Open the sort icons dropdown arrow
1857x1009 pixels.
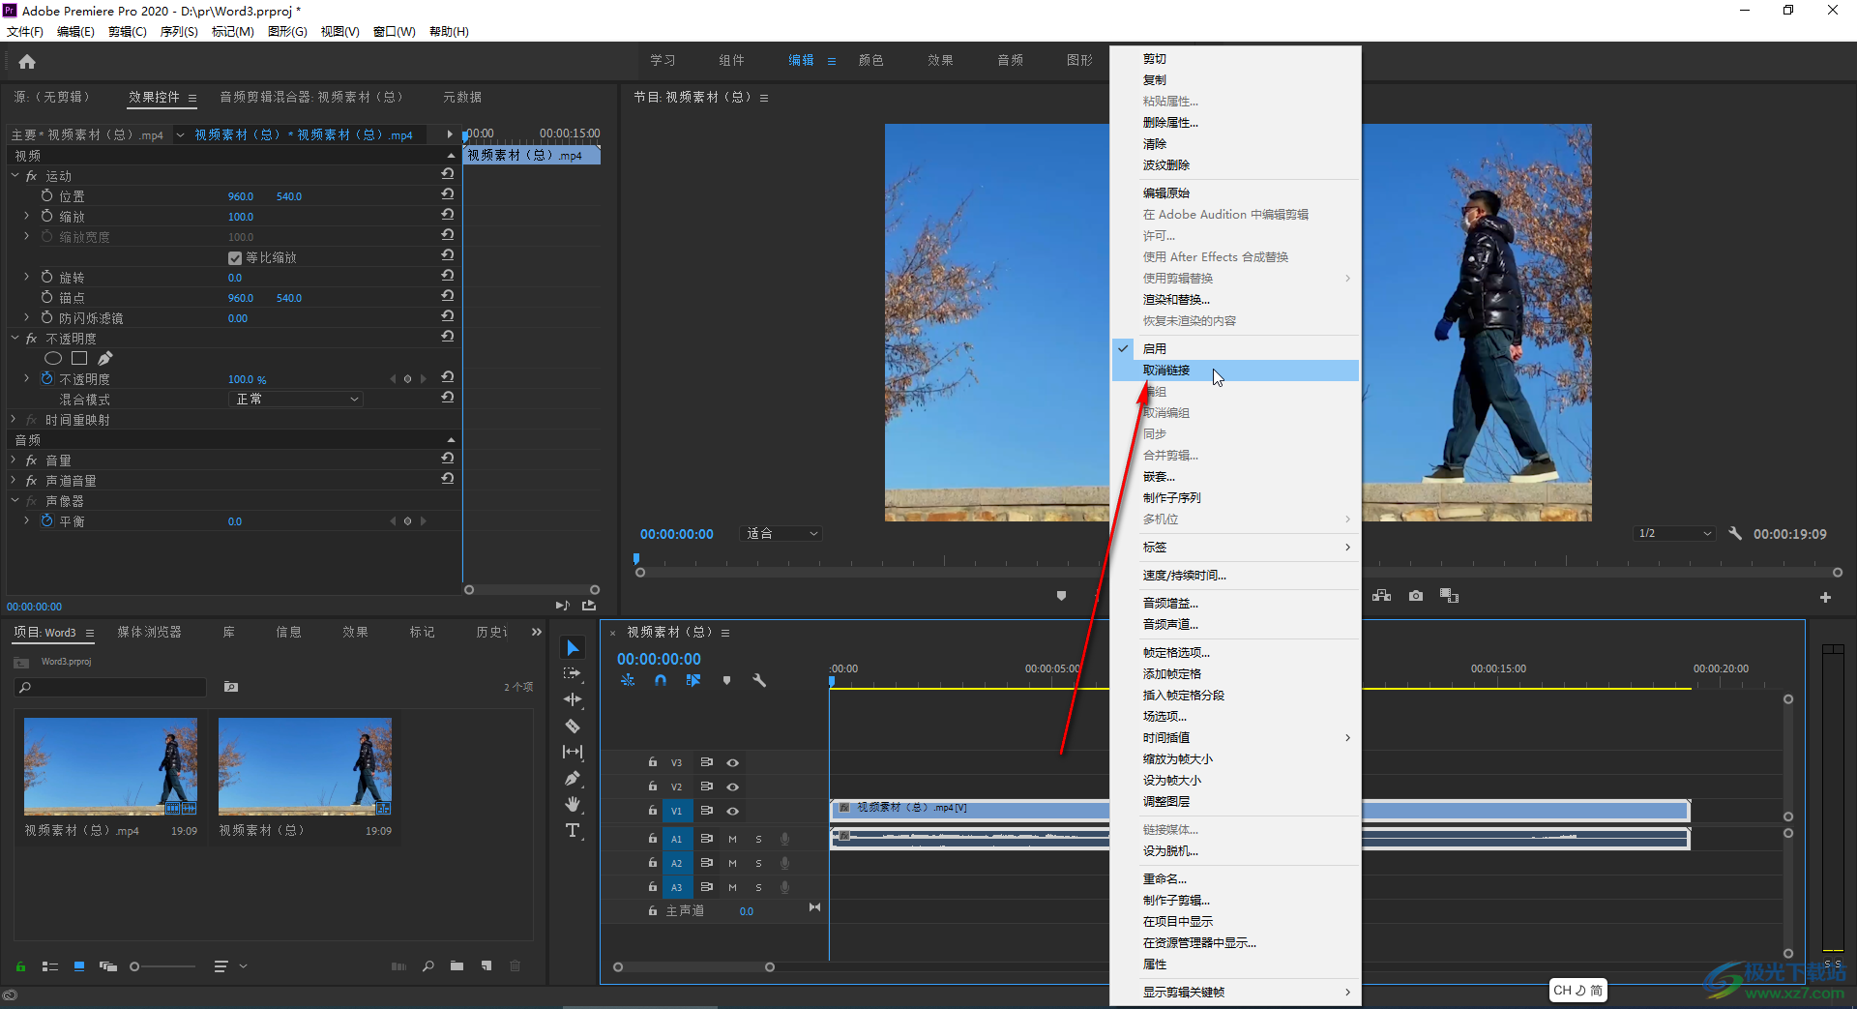(243, 965)
